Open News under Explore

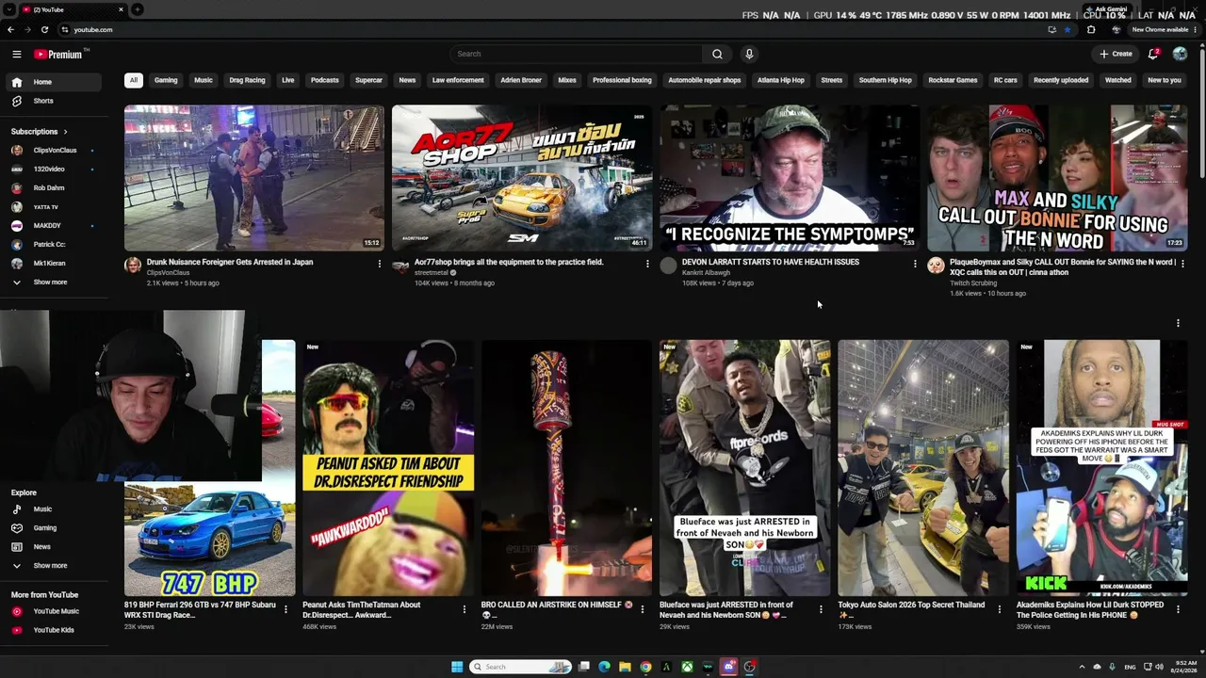coord(42,547)
